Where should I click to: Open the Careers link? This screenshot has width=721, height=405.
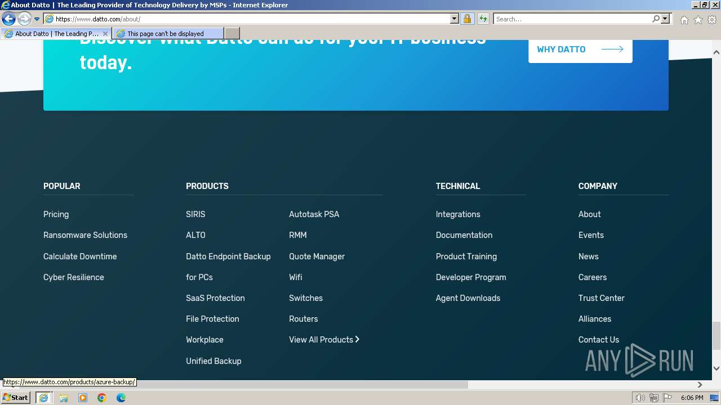(x=593, y=277)
